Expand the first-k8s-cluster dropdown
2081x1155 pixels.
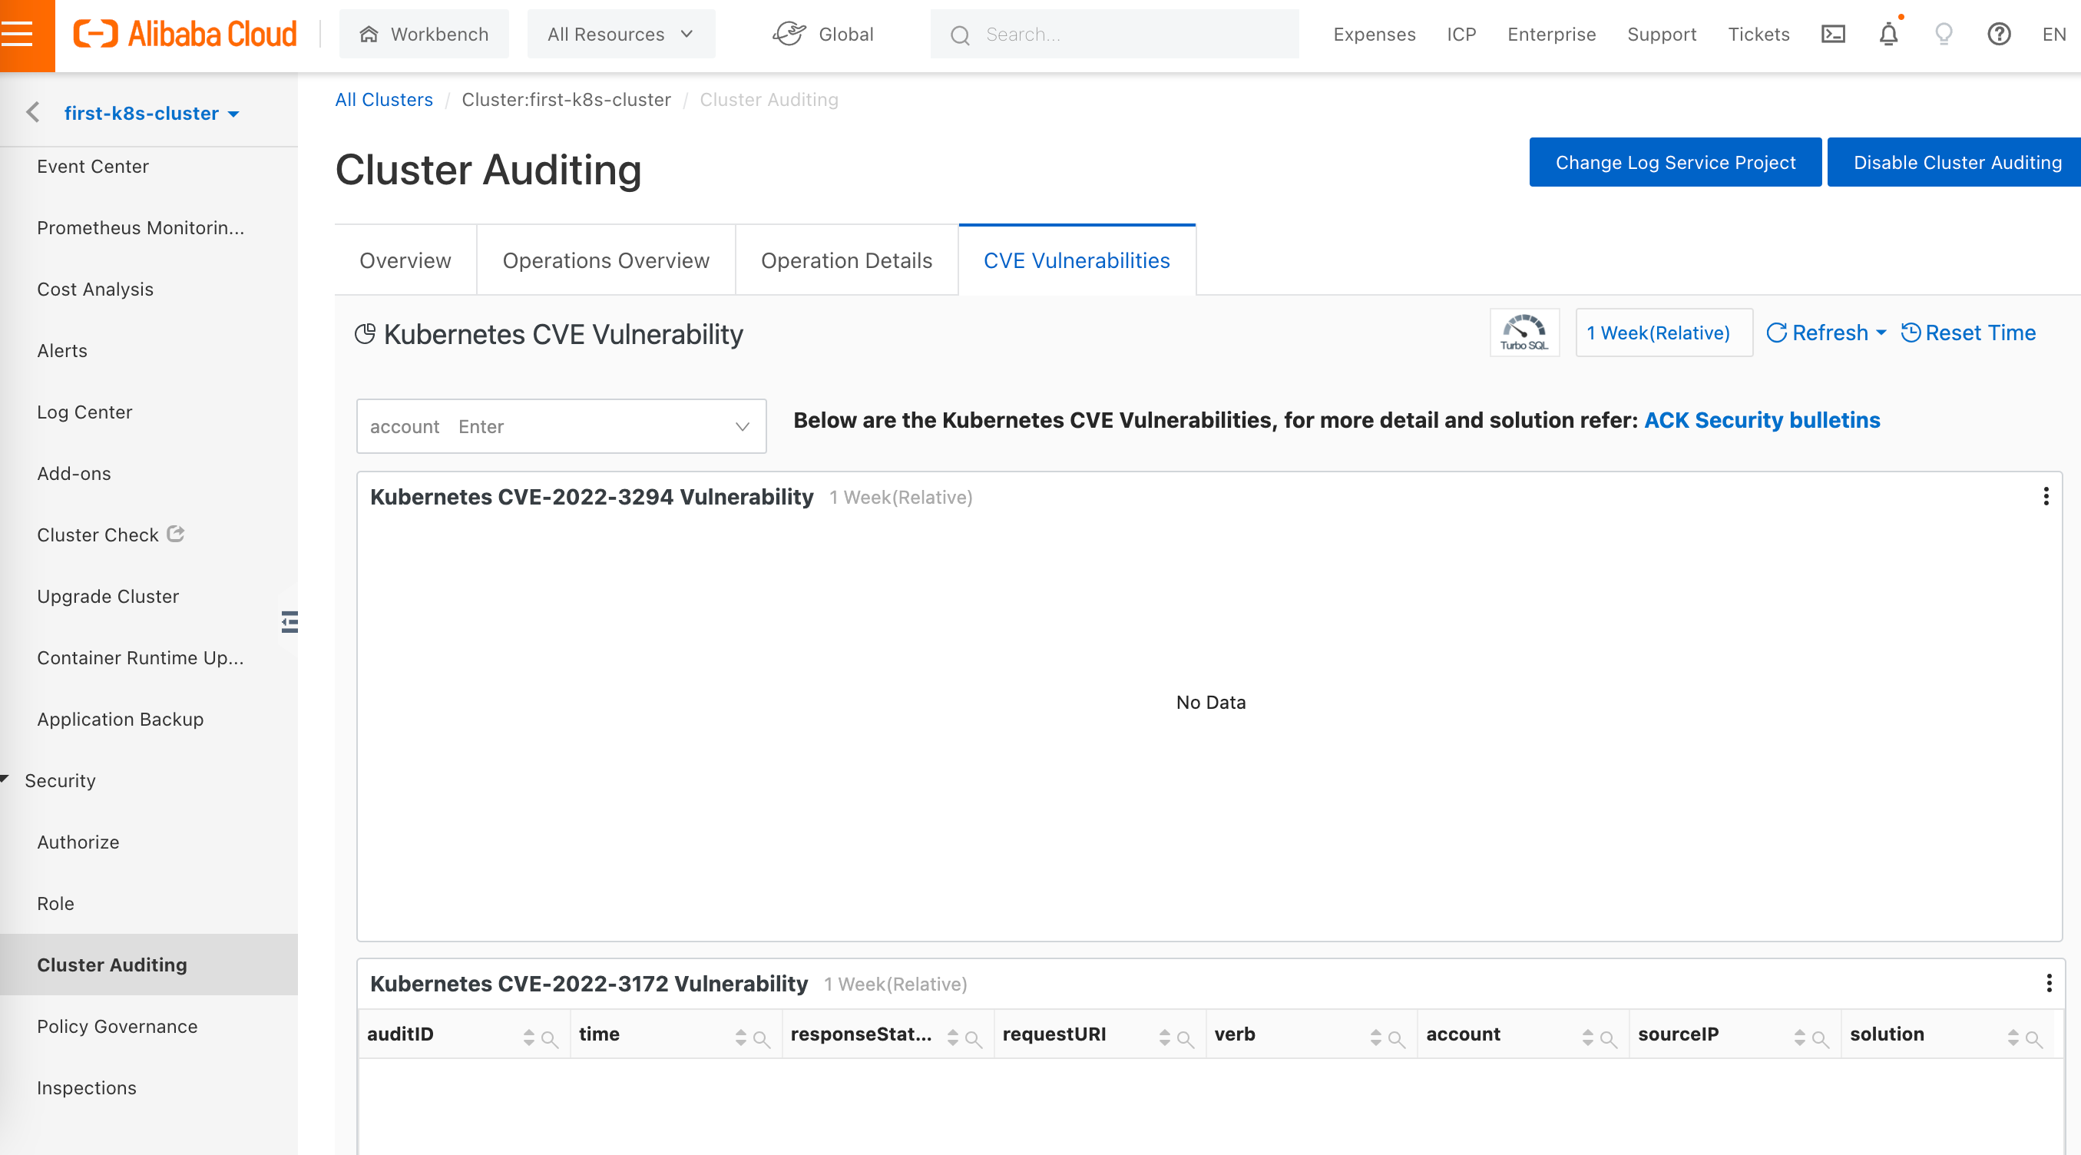[x=233, y=114]
